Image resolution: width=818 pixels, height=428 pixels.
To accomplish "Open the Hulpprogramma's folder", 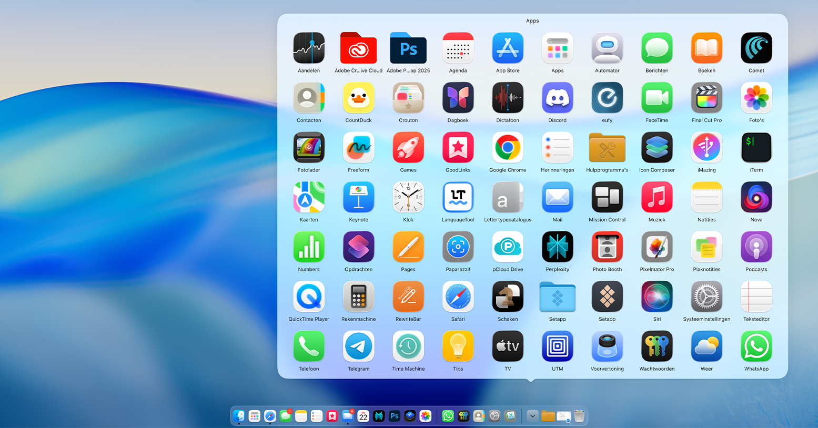I will 607,147.
